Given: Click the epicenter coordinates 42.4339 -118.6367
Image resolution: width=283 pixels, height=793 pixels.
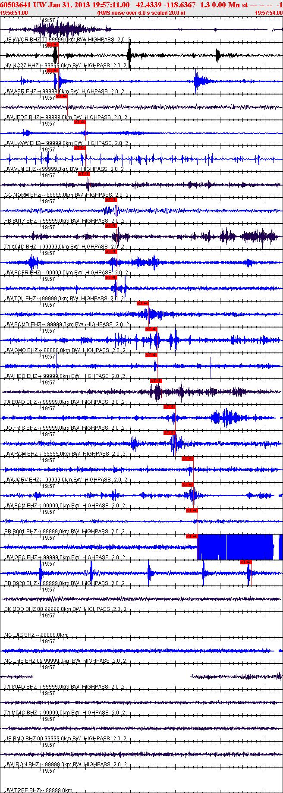Looking at the screenshot, I should pyautogui.click(x=166, y=5).
